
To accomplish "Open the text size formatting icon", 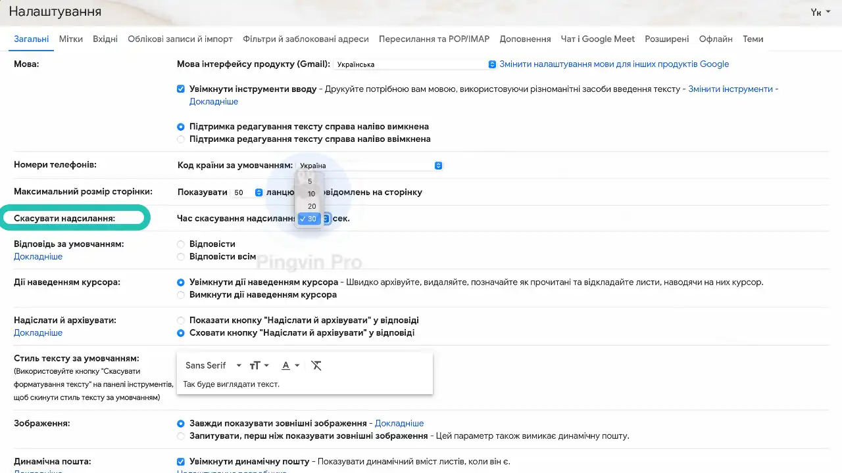I will pos(259,365).
